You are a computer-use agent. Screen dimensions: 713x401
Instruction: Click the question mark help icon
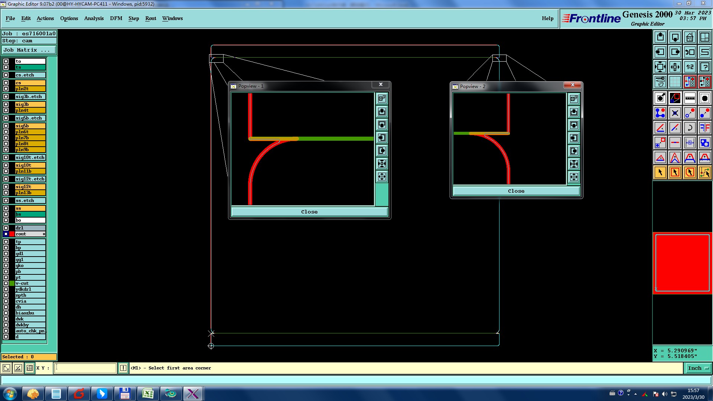pos(704,67)
